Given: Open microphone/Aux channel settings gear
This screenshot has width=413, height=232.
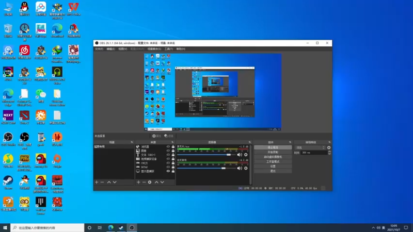Looking at the screenshot, I should (x=246, y=155).
